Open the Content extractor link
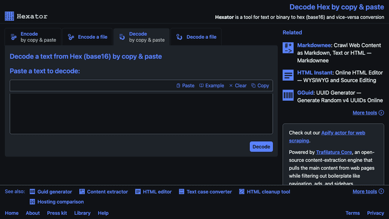Viewport: 389px width, 219px height. tap(108, 192)
